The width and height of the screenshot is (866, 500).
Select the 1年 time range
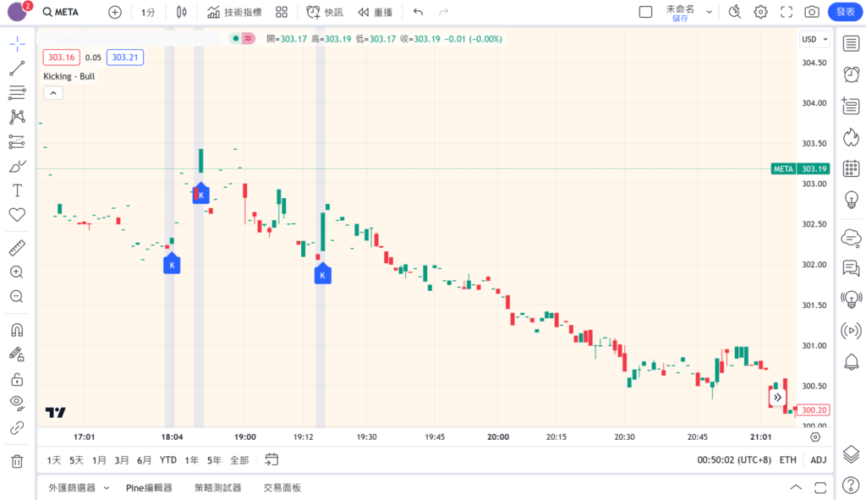191,460
